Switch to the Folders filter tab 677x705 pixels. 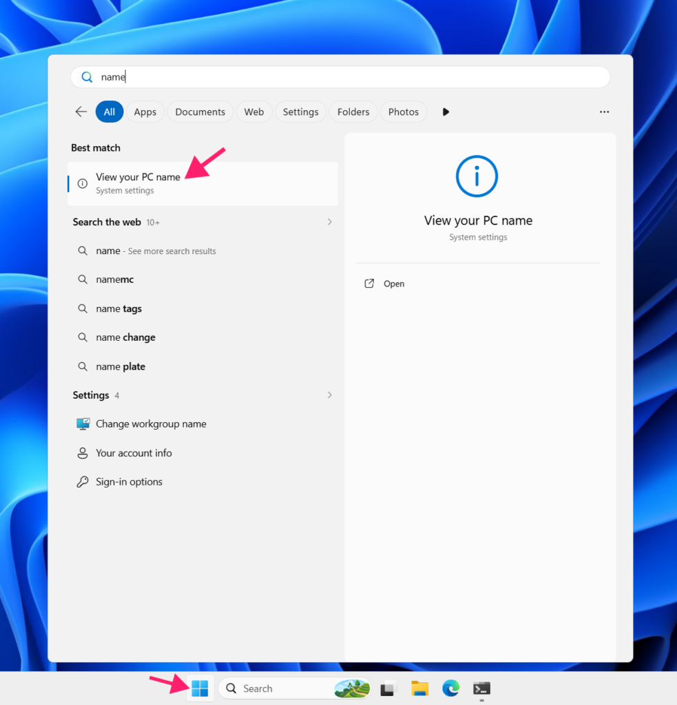coord(353,112)
